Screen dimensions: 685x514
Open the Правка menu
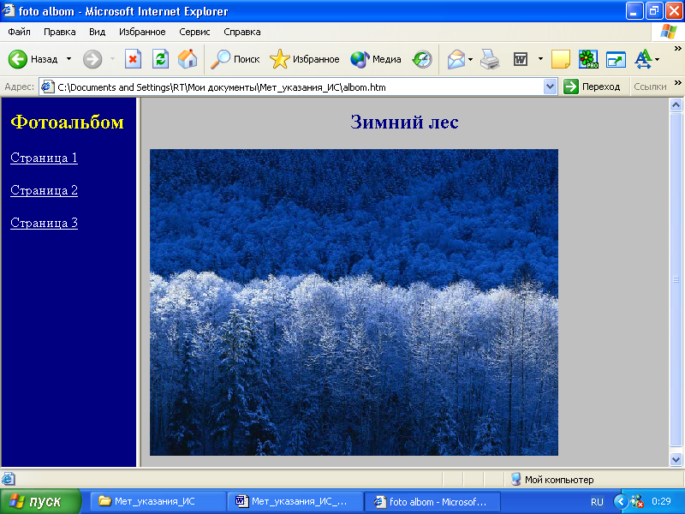click(59, 32)
